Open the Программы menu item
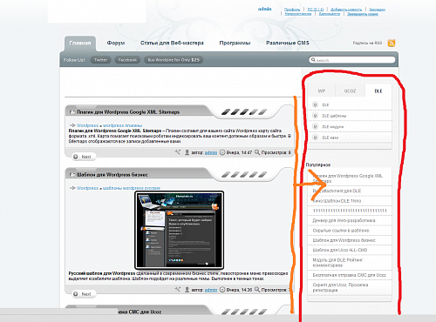The height and width of the screenshot is (322, 436). (x=235, y=43)
